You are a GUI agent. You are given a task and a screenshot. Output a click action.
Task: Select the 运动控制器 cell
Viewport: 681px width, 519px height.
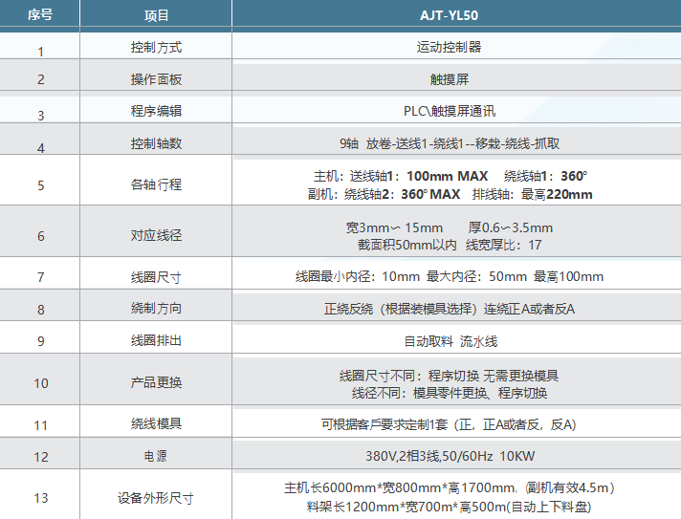pyautogui.click(x=450, y=46)
